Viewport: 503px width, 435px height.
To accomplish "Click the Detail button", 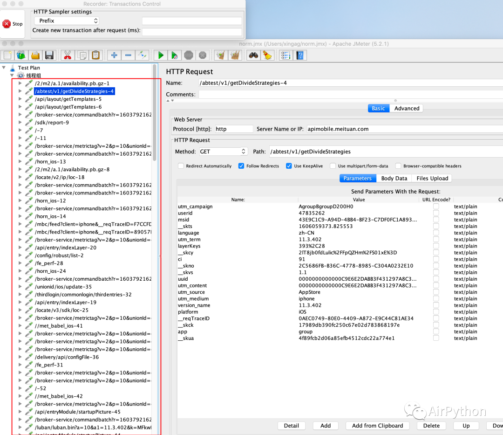I will pyautogui.click(x=291, y=426).
